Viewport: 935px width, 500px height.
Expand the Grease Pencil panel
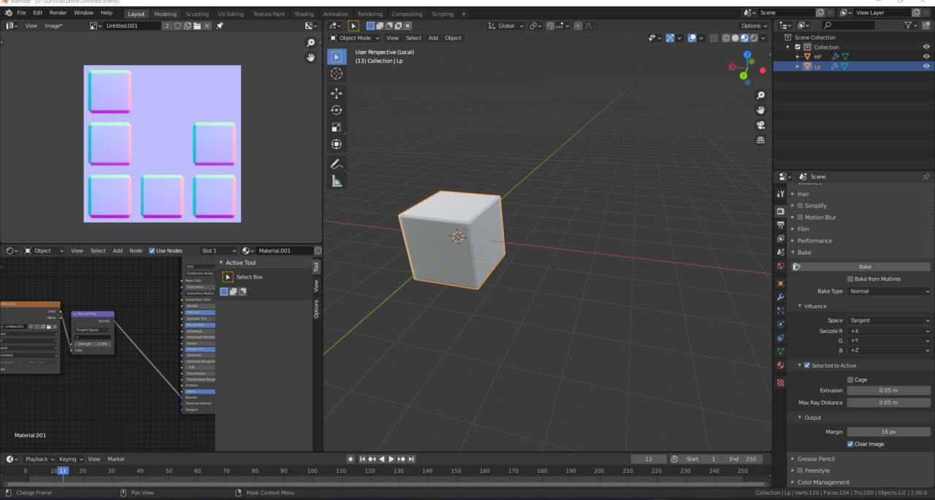click(816, 459)
